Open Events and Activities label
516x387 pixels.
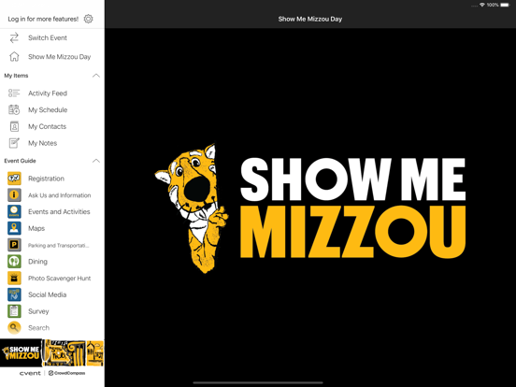(59, 211)
